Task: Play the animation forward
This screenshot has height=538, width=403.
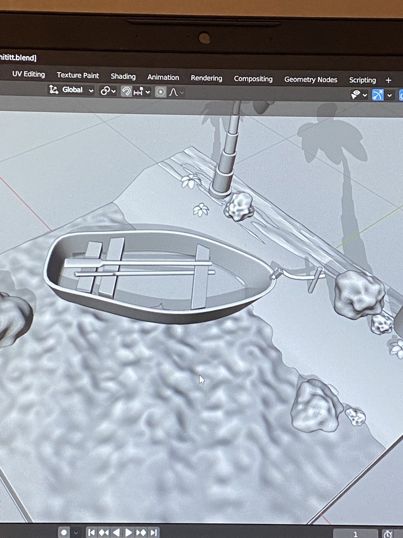Action: point(129,533)
